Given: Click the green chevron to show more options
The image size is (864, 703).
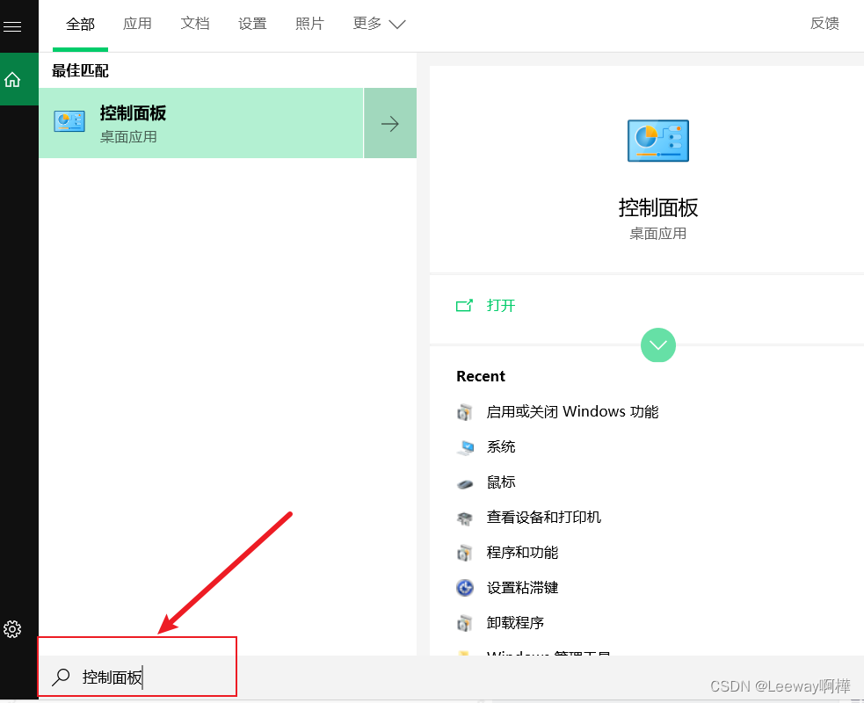Looking at the screenshot, I should pyautogui.click(x=657, y=345).
